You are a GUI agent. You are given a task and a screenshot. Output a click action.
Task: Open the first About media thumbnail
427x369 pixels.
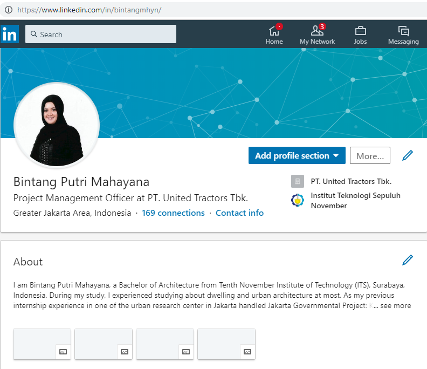pos(42,344)
